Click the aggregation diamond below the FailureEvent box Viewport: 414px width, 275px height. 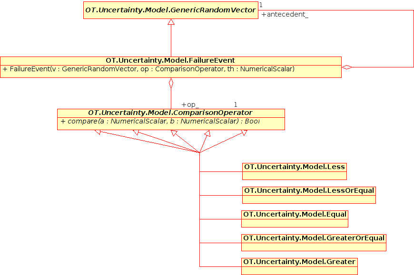tap(171, 84)
